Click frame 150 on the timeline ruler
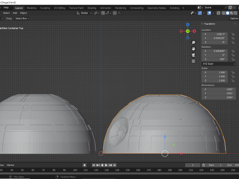This screenshot has width=239, height=179. coord(127,170)
